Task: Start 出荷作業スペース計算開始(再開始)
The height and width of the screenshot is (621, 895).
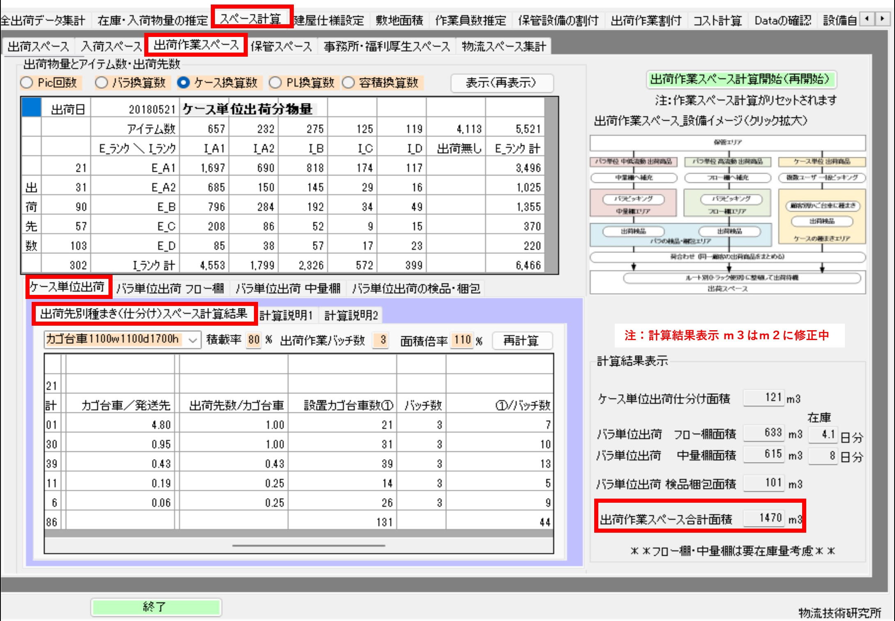Action: [x=741, y=79]
